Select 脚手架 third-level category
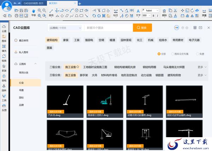The width and height of the screenshot is (212, 151). [x=84, y=75]
